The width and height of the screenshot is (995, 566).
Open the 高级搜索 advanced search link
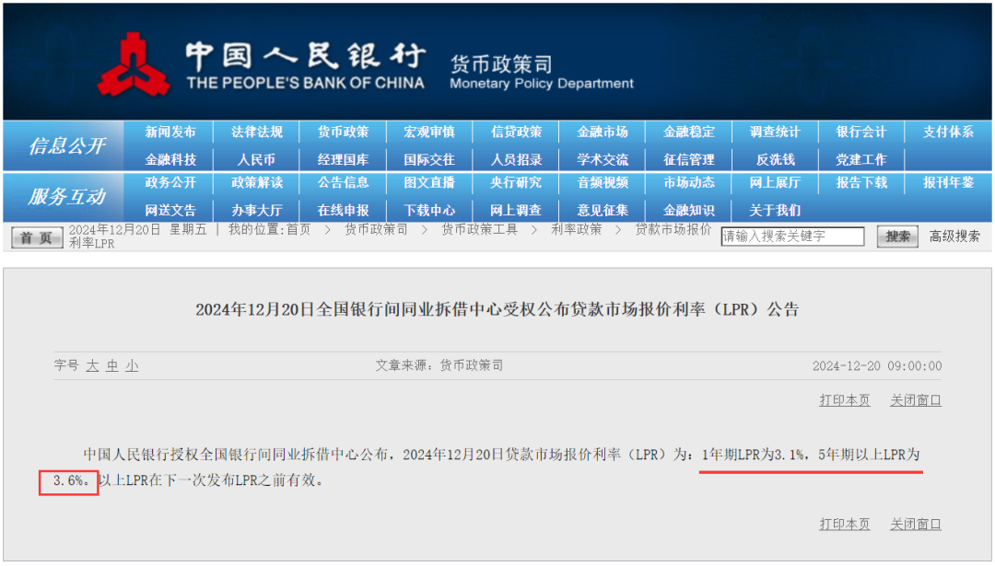[x=954, y=237]
